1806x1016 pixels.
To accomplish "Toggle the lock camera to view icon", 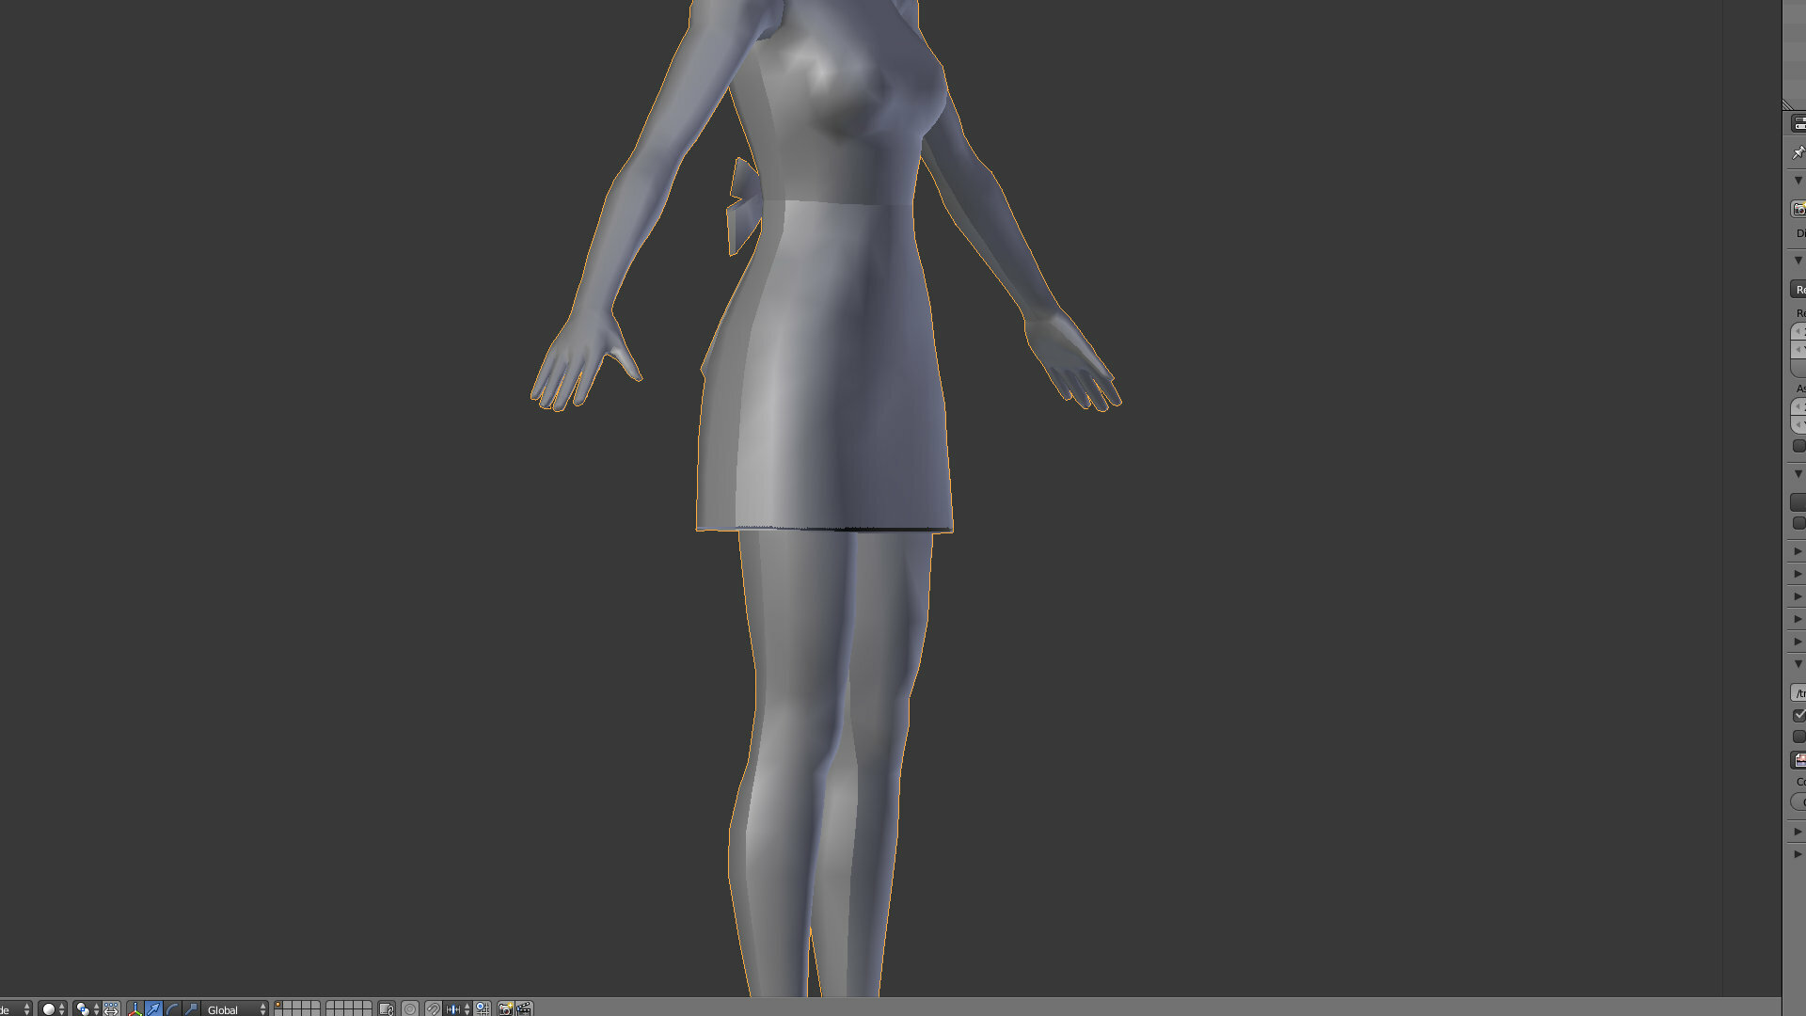I will point(385,1008).
